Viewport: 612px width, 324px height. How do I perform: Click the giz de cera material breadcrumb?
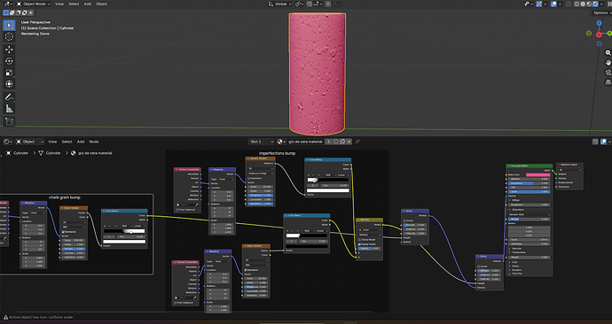click(x=95, y=153)
